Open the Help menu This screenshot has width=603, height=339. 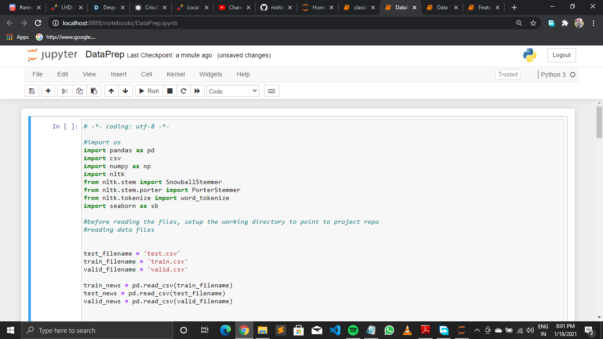point(243,74)
